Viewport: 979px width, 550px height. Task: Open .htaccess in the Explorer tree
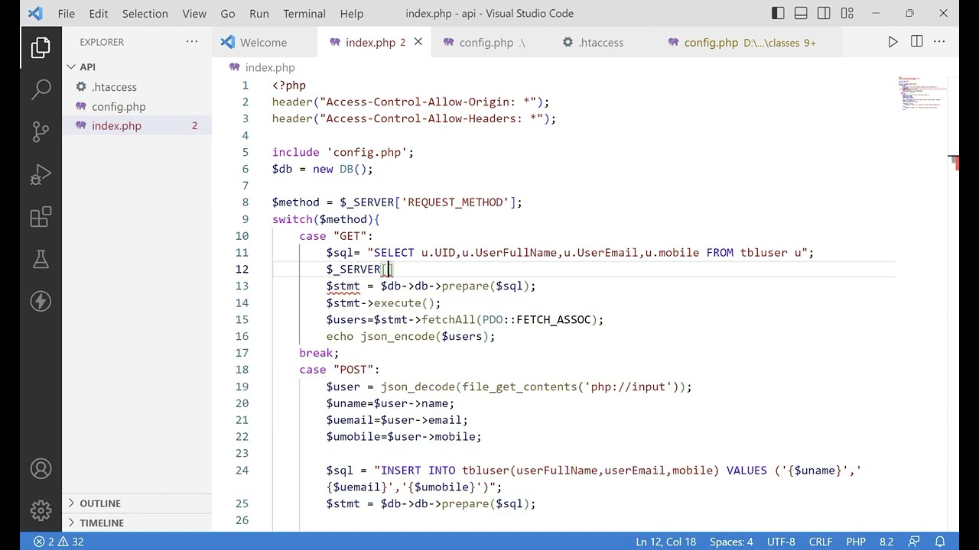click(114, 87)
